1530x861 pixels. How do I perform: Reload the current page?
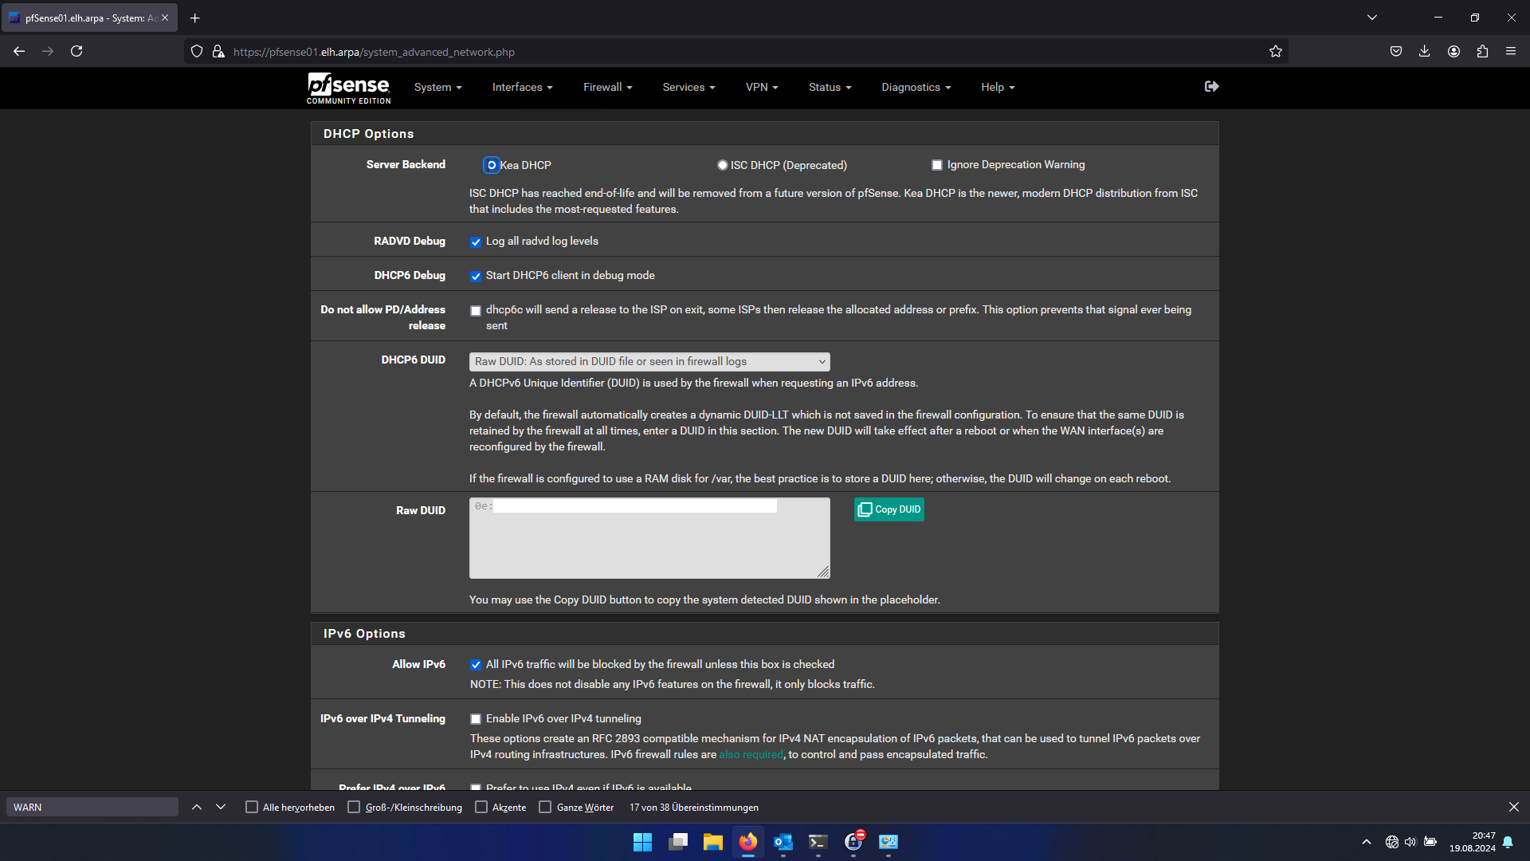[x=76, y=51]
